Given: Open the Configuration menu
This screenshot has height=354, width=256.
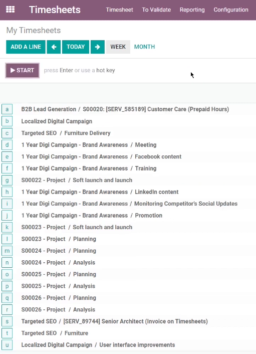Looking at the screenshot, I should point(231,10).
